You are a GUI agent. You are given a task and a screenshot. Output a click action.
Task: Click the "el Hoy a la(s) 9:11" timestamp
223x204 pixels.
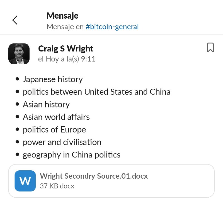coord(67,59)
